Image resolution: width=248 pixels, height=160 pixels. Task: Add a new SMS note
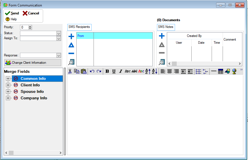[162, 36]
